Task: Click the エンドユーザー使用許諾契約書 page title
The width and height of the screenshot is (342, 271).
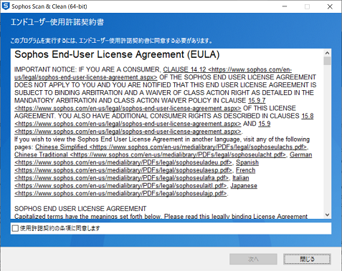Action: click(57, 22)
